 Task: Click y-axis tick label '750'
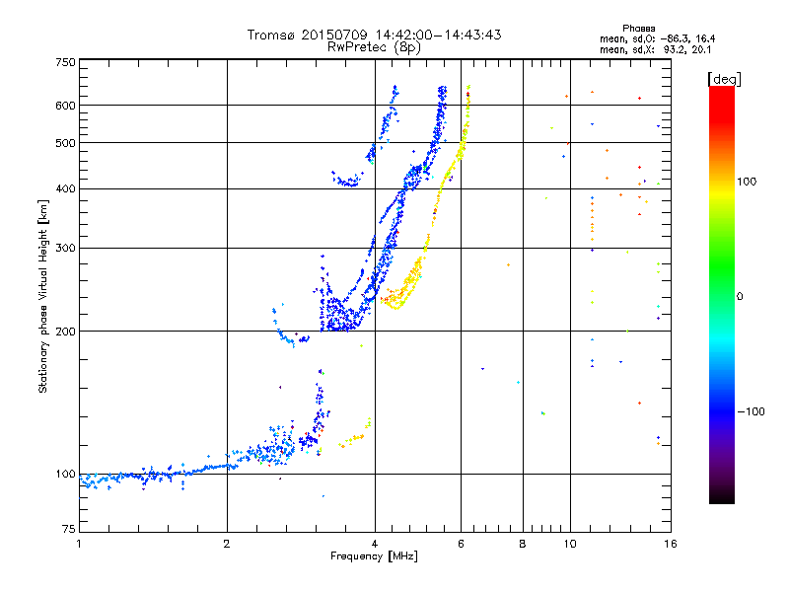coord(65,62)
